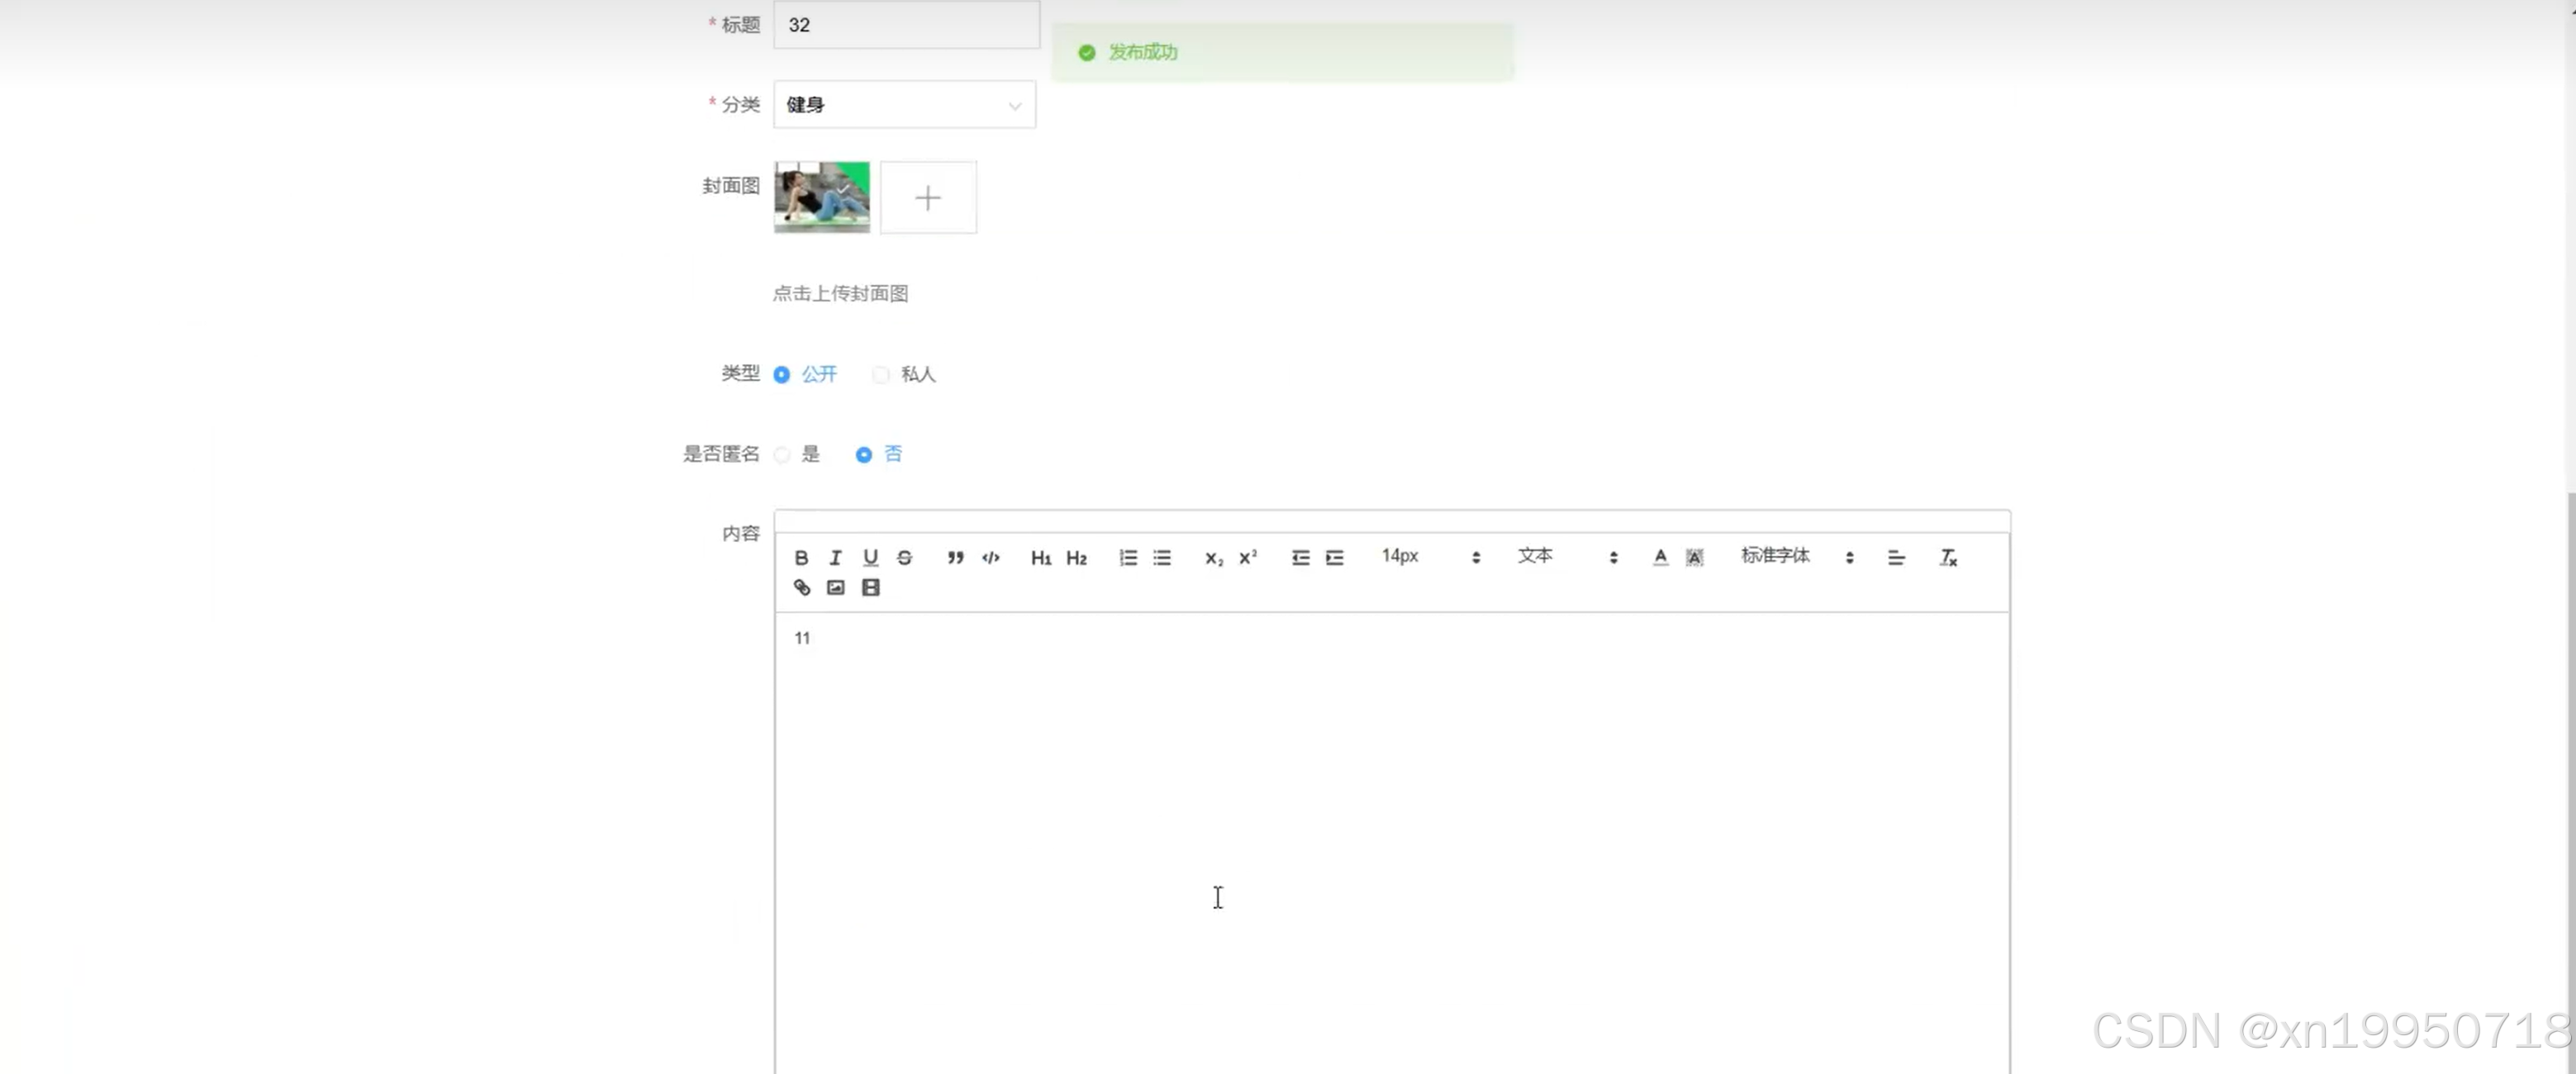Open the text color picker
Image resolution: width=2576 pixels, height=1074 pixels.
click(x=1660, y=557)
